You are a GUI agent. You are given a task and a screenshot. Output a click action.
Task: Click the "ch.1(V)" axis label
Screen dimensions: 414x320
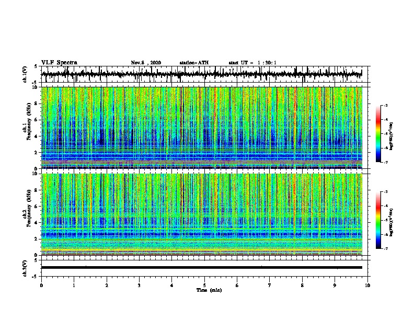coord(25,74)
